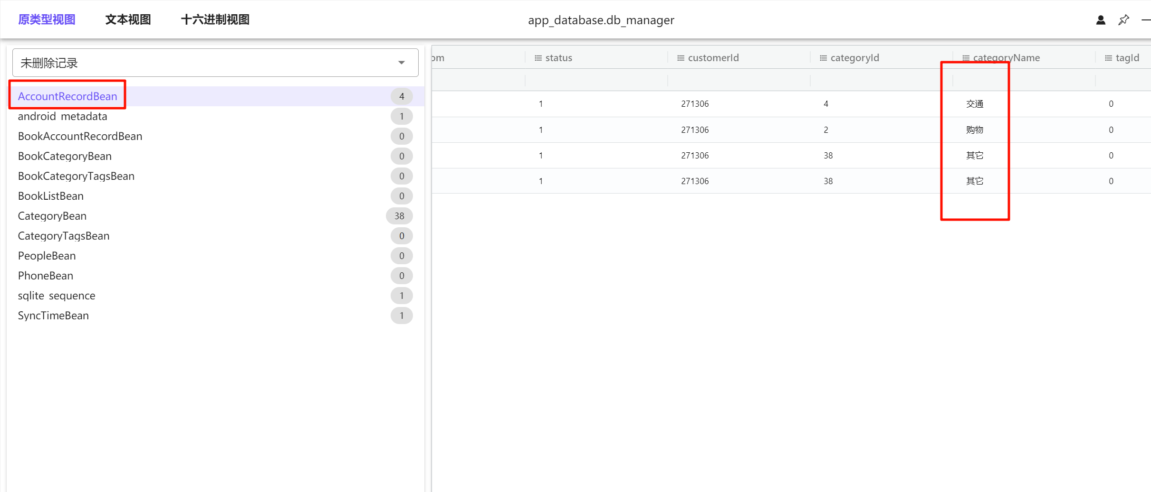Sort by the status column header
The image size is (1151, 492).
pos(558,58)
